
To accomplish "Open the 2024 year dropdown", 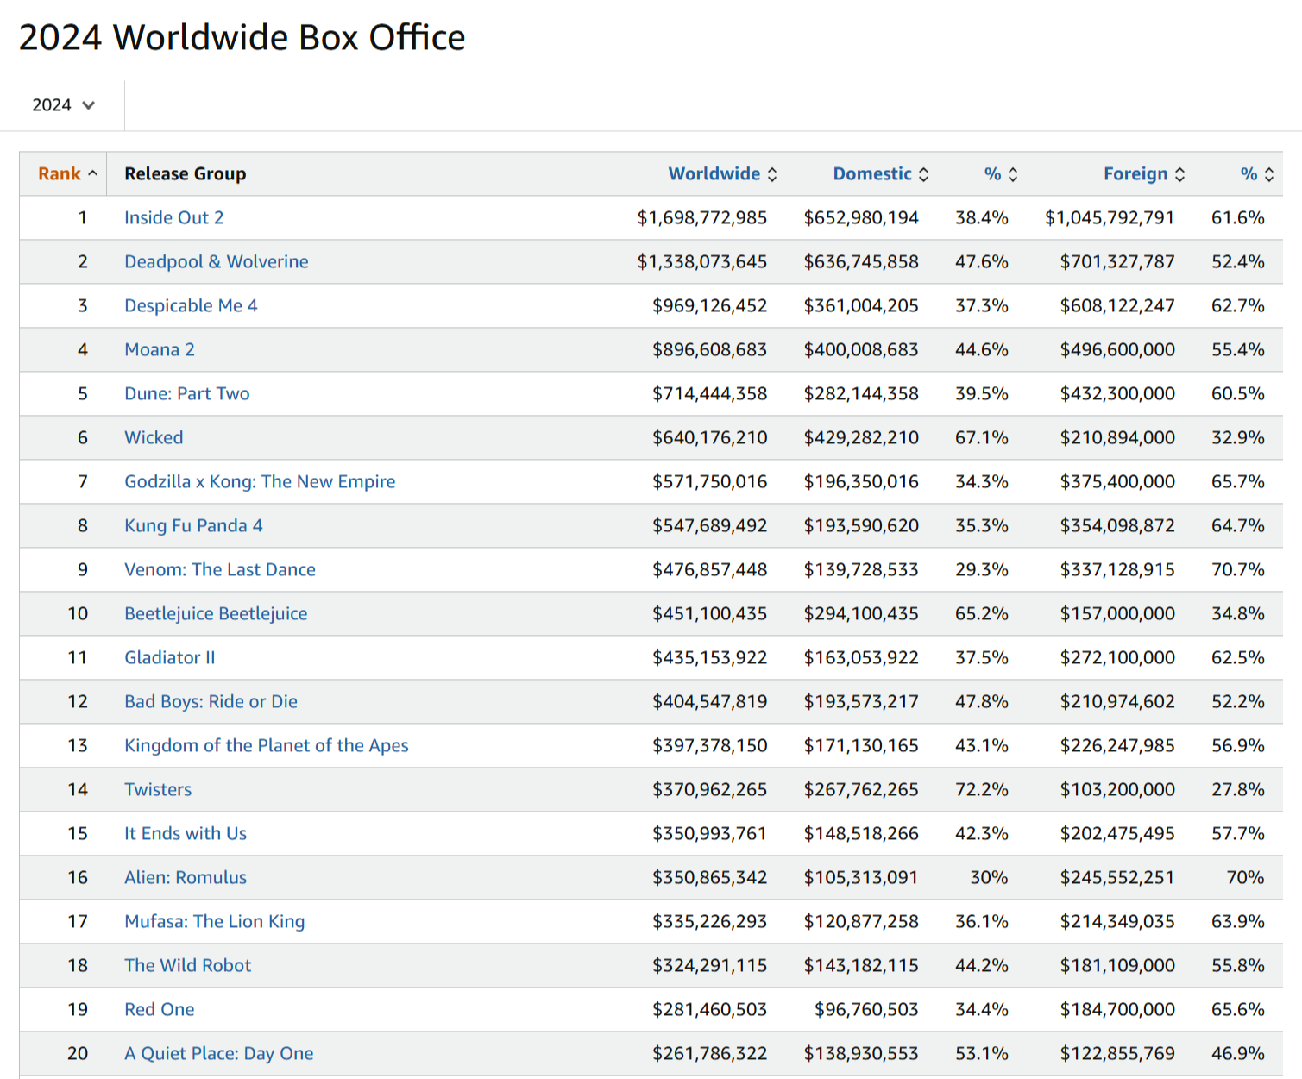I will (63, 105).
